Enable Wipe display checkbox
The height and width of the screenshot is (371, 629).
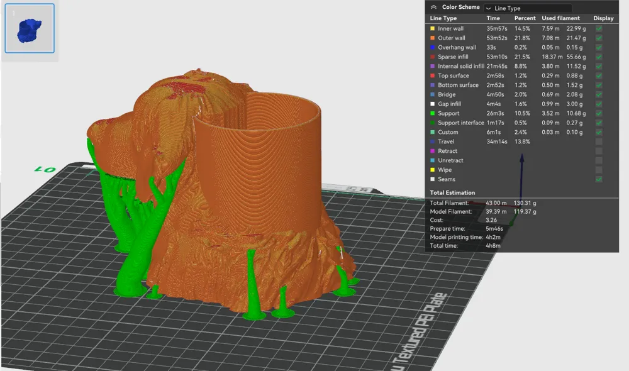tap(599, 170)
